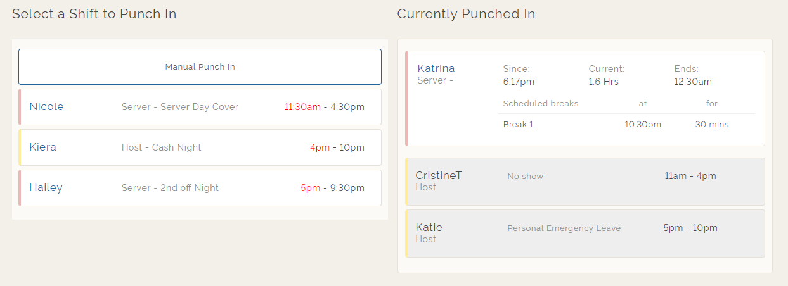Click the 4pm - 10pm shift time
788x286 pixels.
point(337,147)
